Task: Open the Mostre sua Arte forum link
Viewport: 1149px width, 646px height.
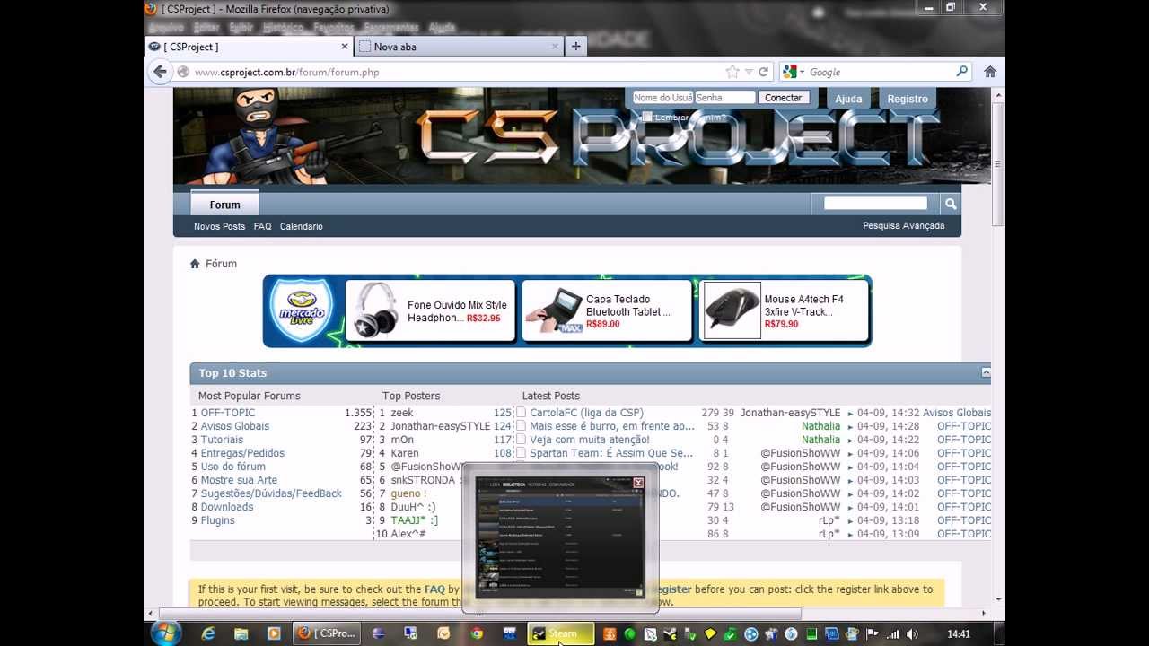Action: pyautogui.click(x=239, y=480)
